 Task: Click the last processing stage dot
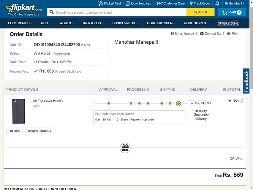pyautogui.click(x=148, y=103)
